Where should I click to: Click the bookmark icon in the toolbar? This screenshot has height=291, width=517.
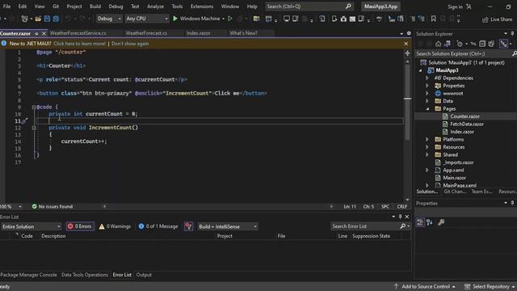pos(433,19)
